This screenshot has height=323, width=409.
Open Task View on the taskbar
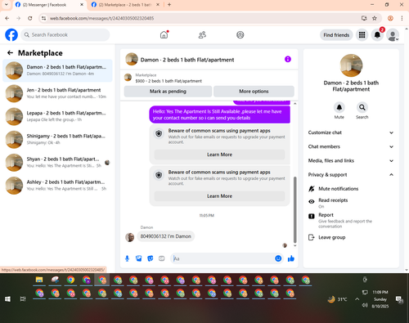point(23,299)
